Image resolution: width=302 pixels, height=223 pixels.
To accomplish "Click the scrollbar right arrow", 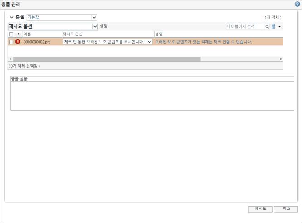I will 281,59.
